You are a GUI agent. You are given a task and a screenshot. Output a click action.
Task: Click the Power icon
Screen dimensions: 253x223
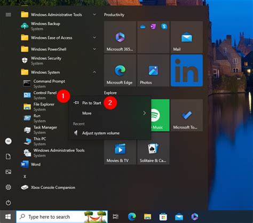pyautogui.click(x=8, y=203)
